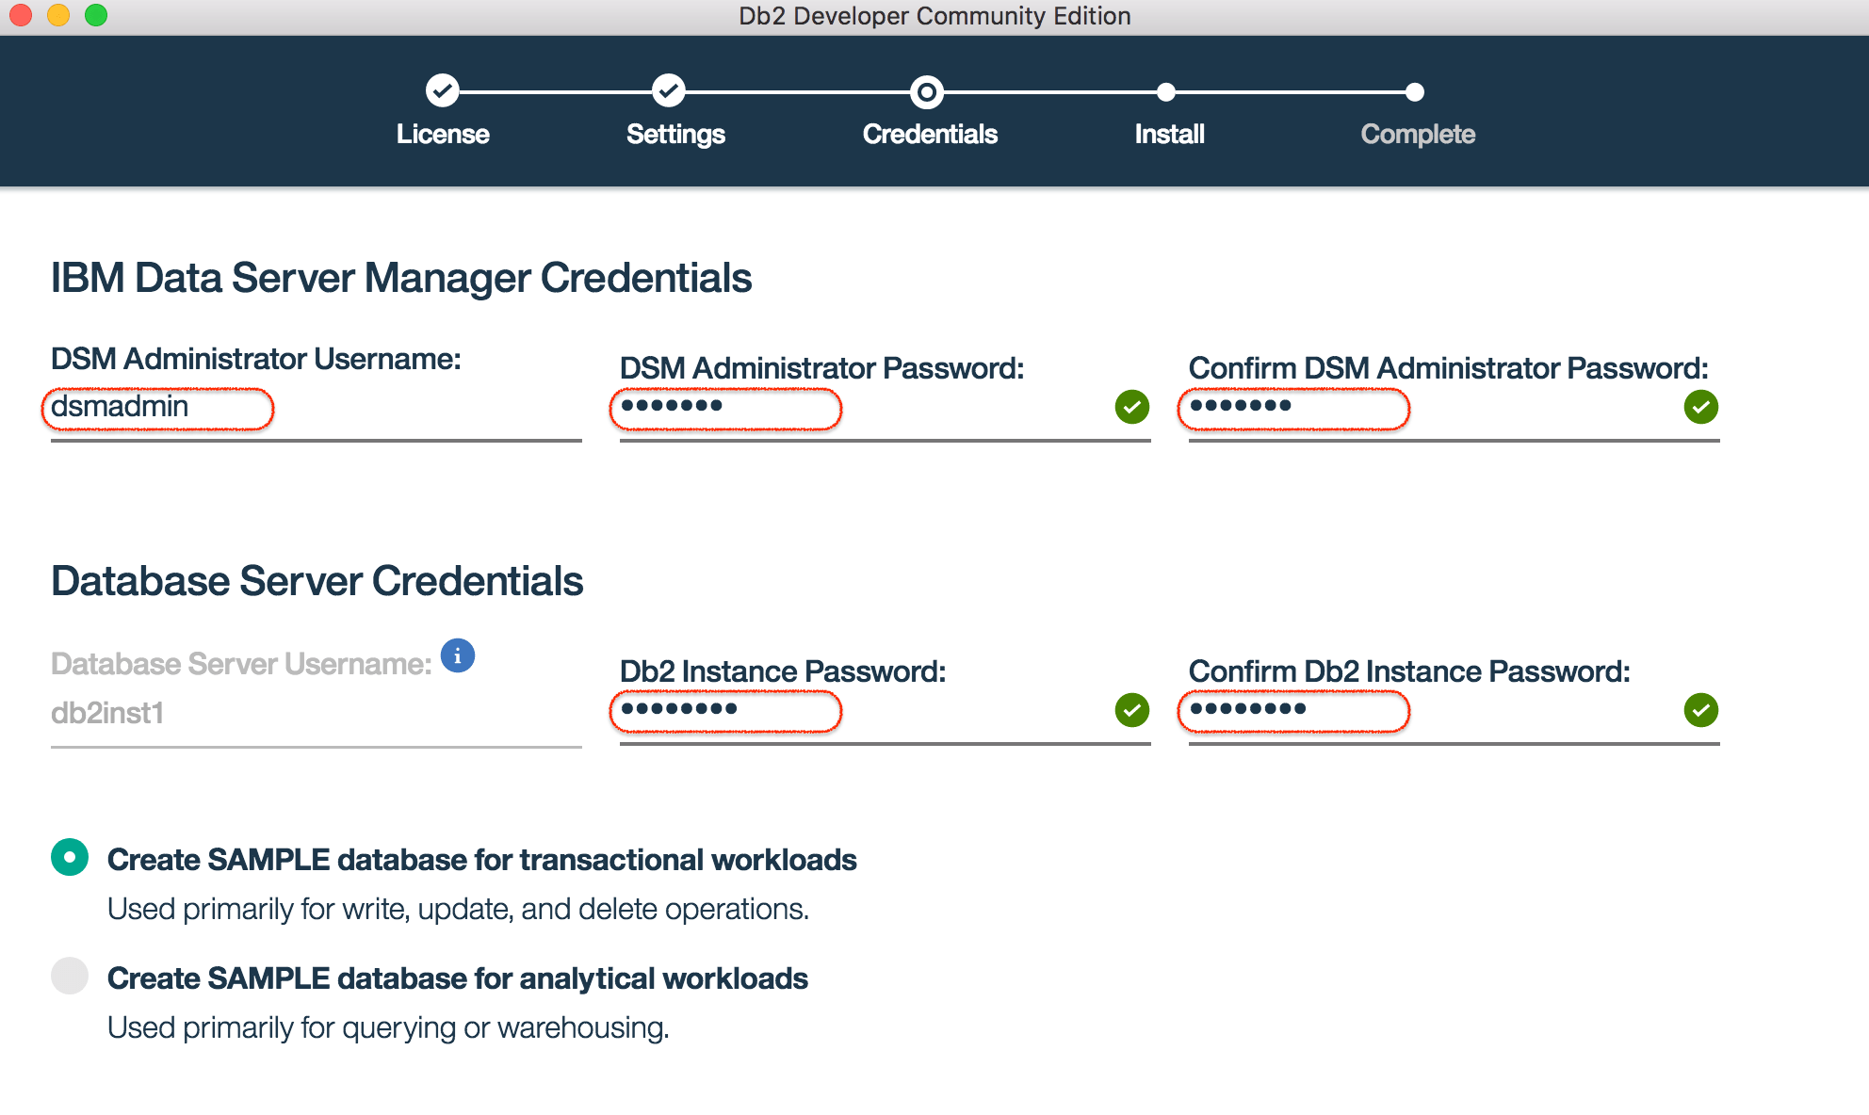
Task: Click green checkmark beside Confirm Db2 Instance Password
Action: [1701, 710]
